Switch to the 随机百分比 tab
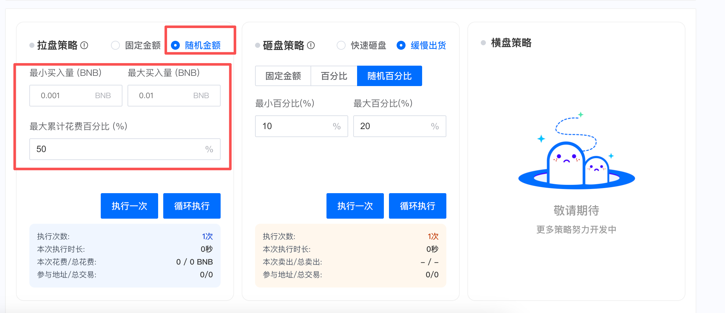 [x=389, y=76]
